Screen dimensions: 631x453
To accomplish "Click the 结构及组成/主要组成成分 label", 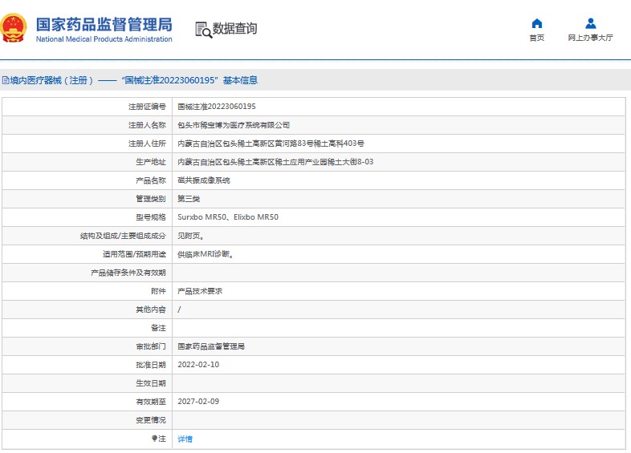I will [x=123, y=236].
